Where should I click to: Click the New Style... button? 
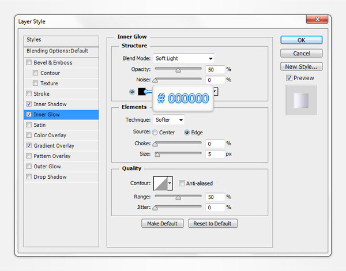point(301,67)
